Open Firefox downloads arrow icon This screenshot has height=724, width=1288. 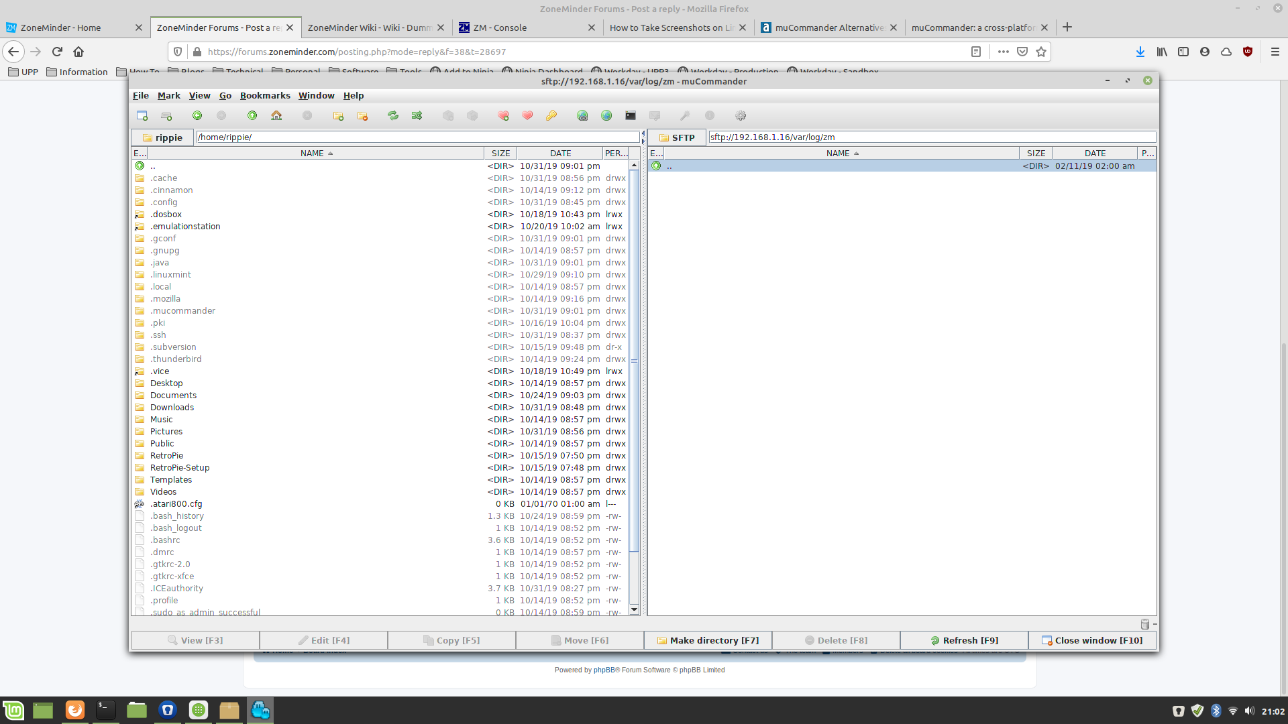(x=1140, y=52)
